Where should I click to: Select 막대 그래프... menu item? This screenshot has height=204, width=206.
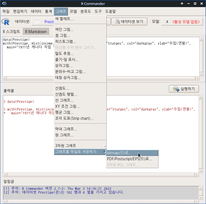coord(80,129)
